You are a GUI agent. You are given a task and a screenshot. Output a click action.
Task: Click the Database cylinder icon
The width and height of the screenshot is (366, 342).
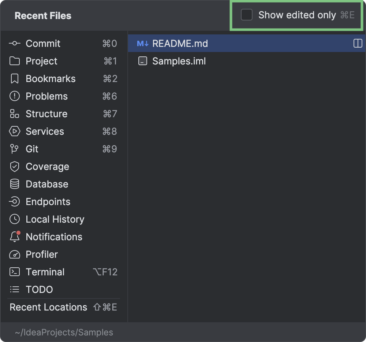click(x=15, y=184)
